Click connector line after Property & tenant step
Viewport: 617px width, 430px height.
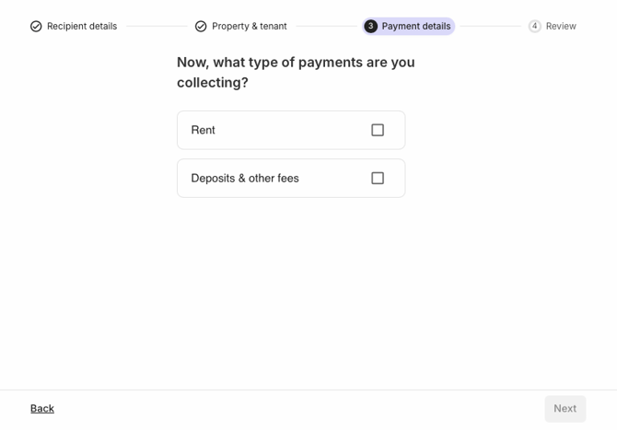327,27
